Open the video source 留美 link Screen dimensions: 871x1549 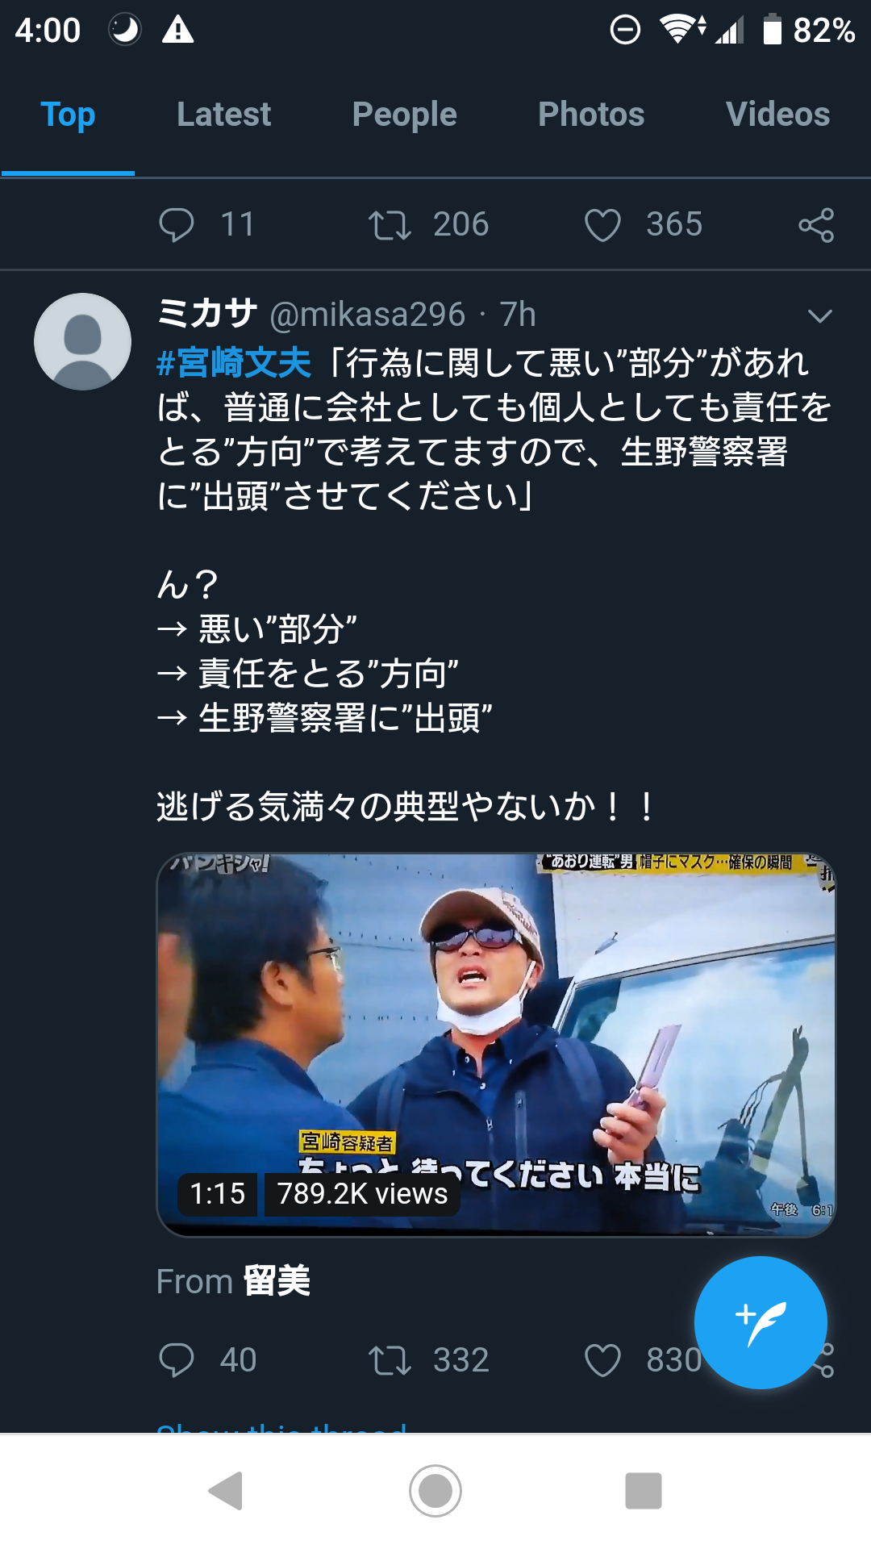pos(277,1281)
